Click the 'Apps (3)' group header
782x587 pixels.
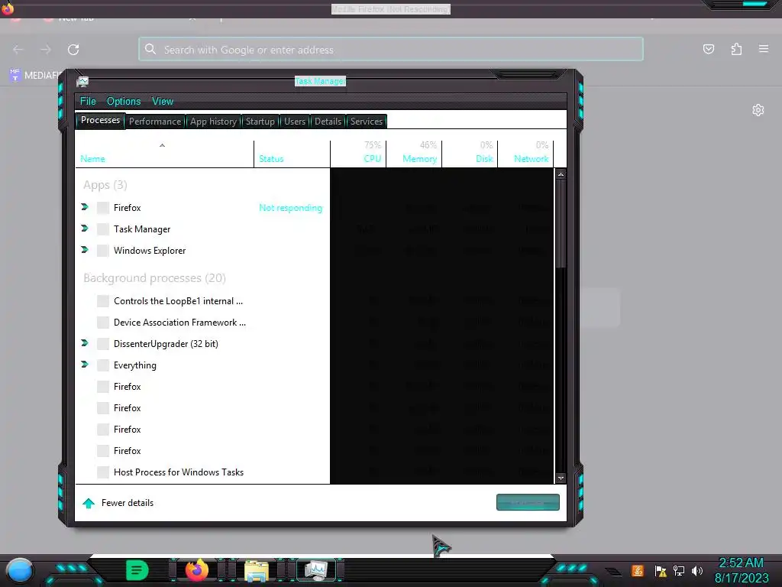tap(105, 185)
